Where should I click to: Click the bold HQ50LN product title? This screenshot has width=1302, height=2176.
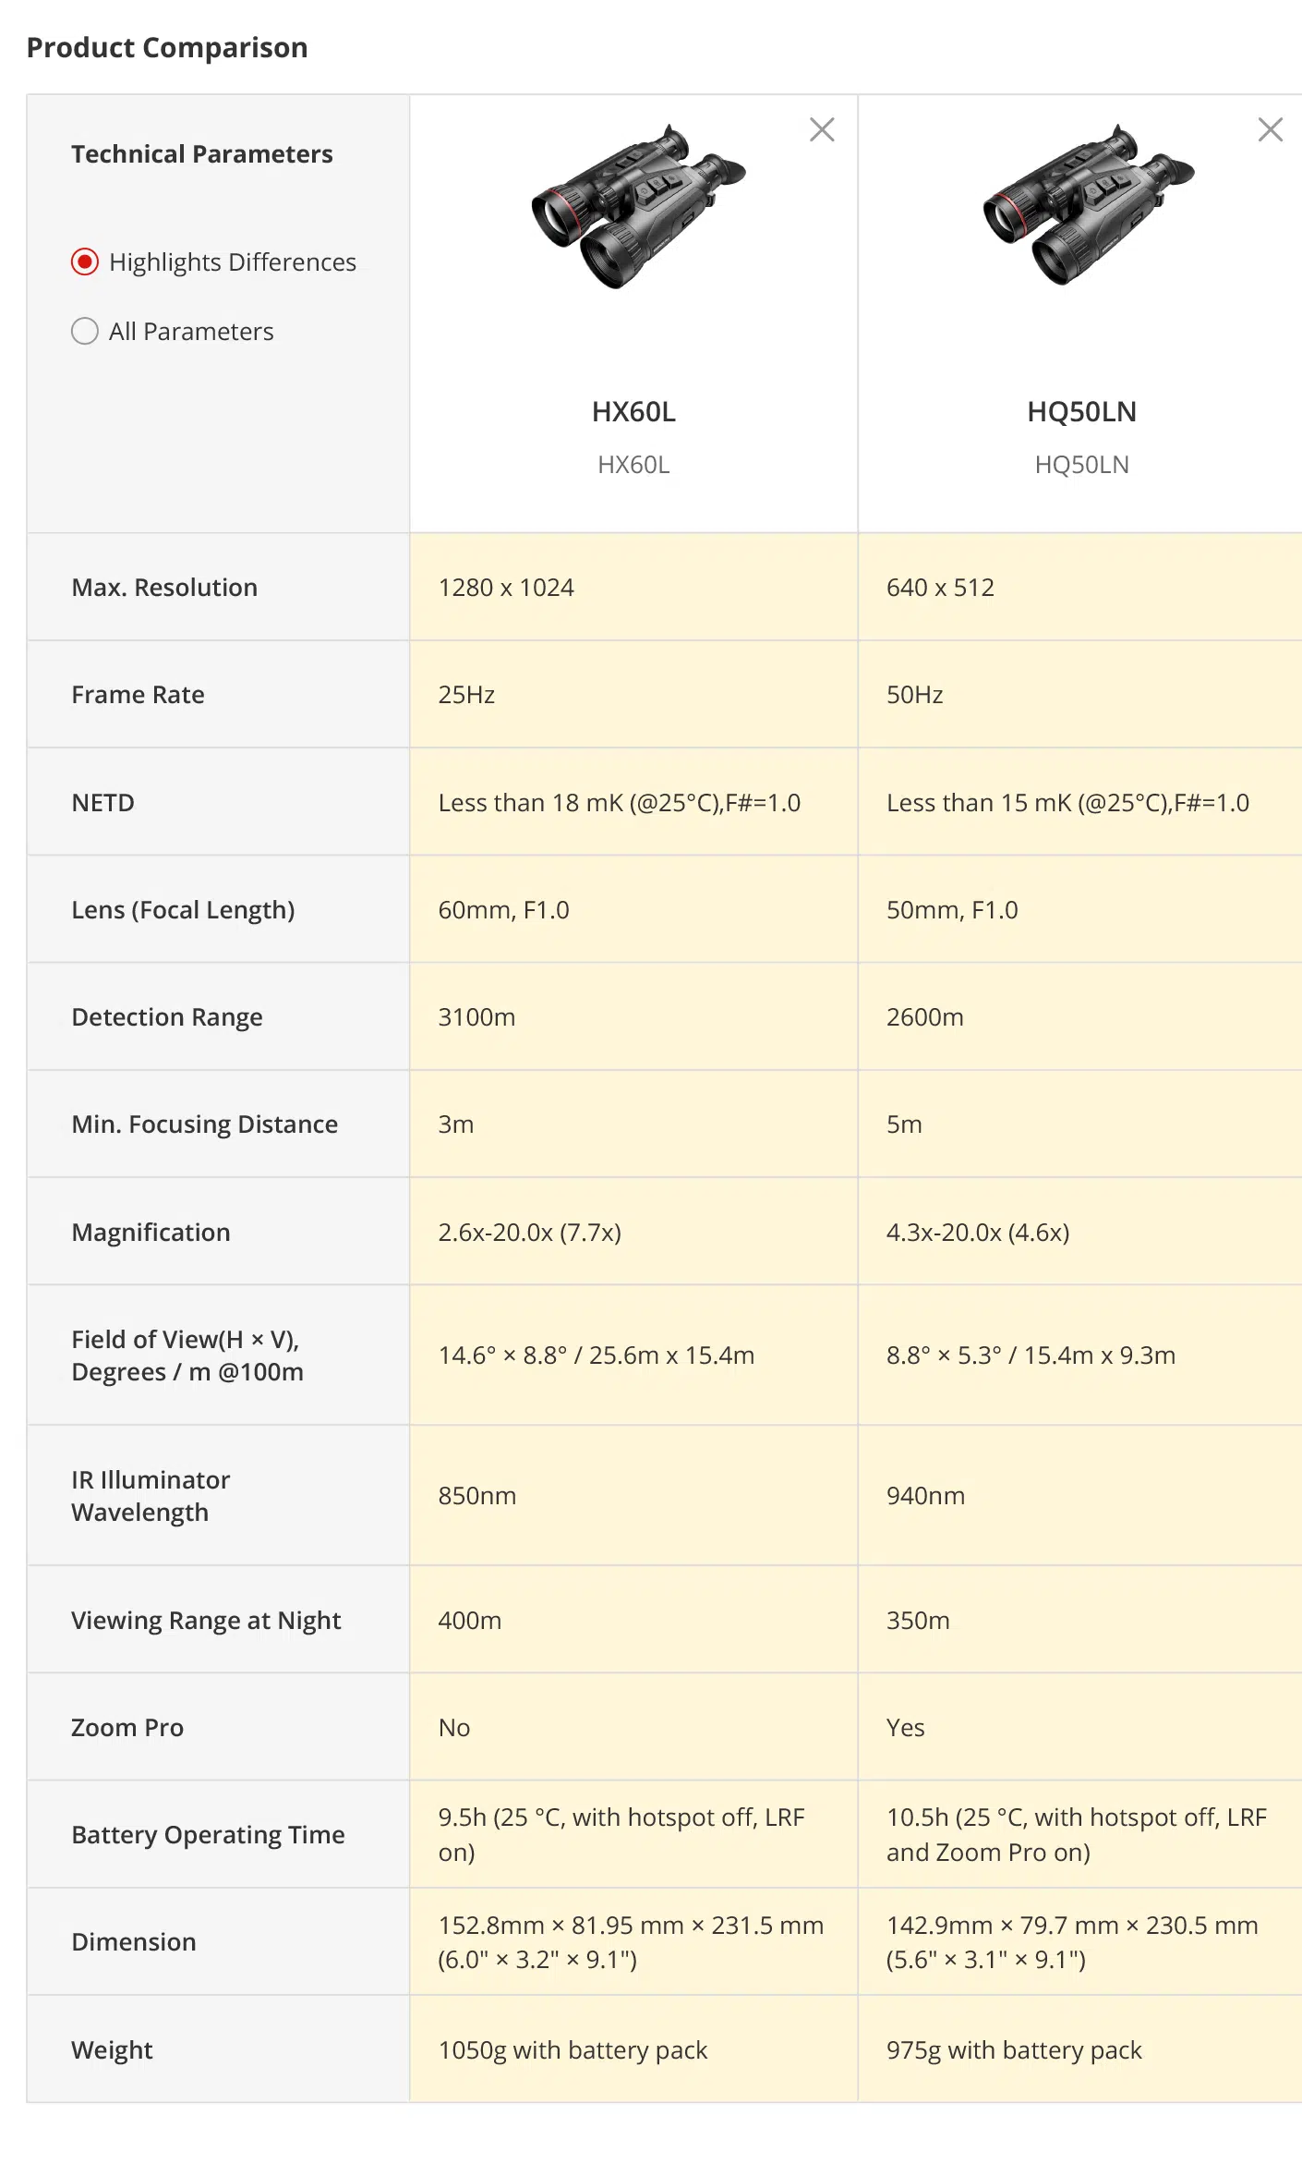click(x=1081, y=412)
